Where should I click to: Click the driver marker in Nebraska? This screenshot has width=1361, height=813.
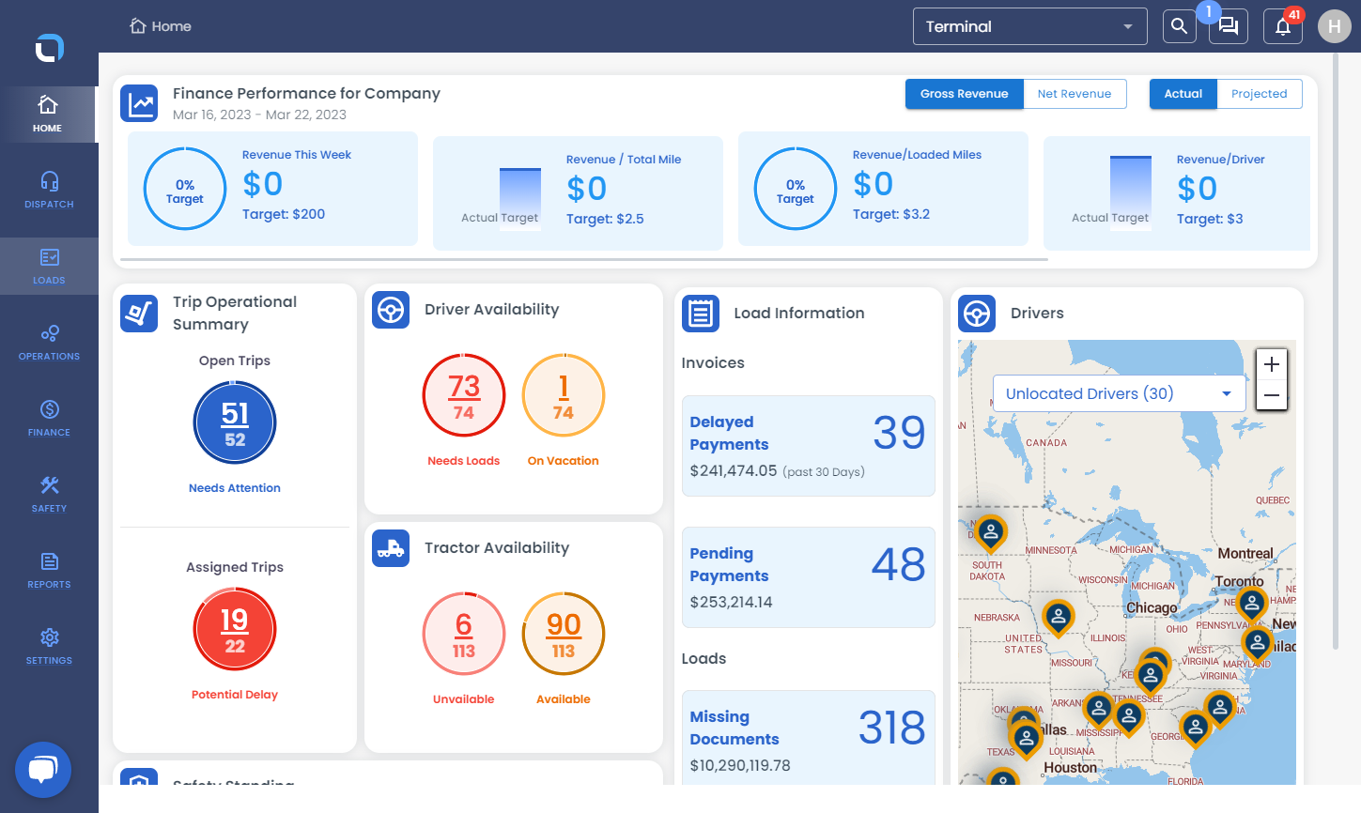click(1059, 618)
